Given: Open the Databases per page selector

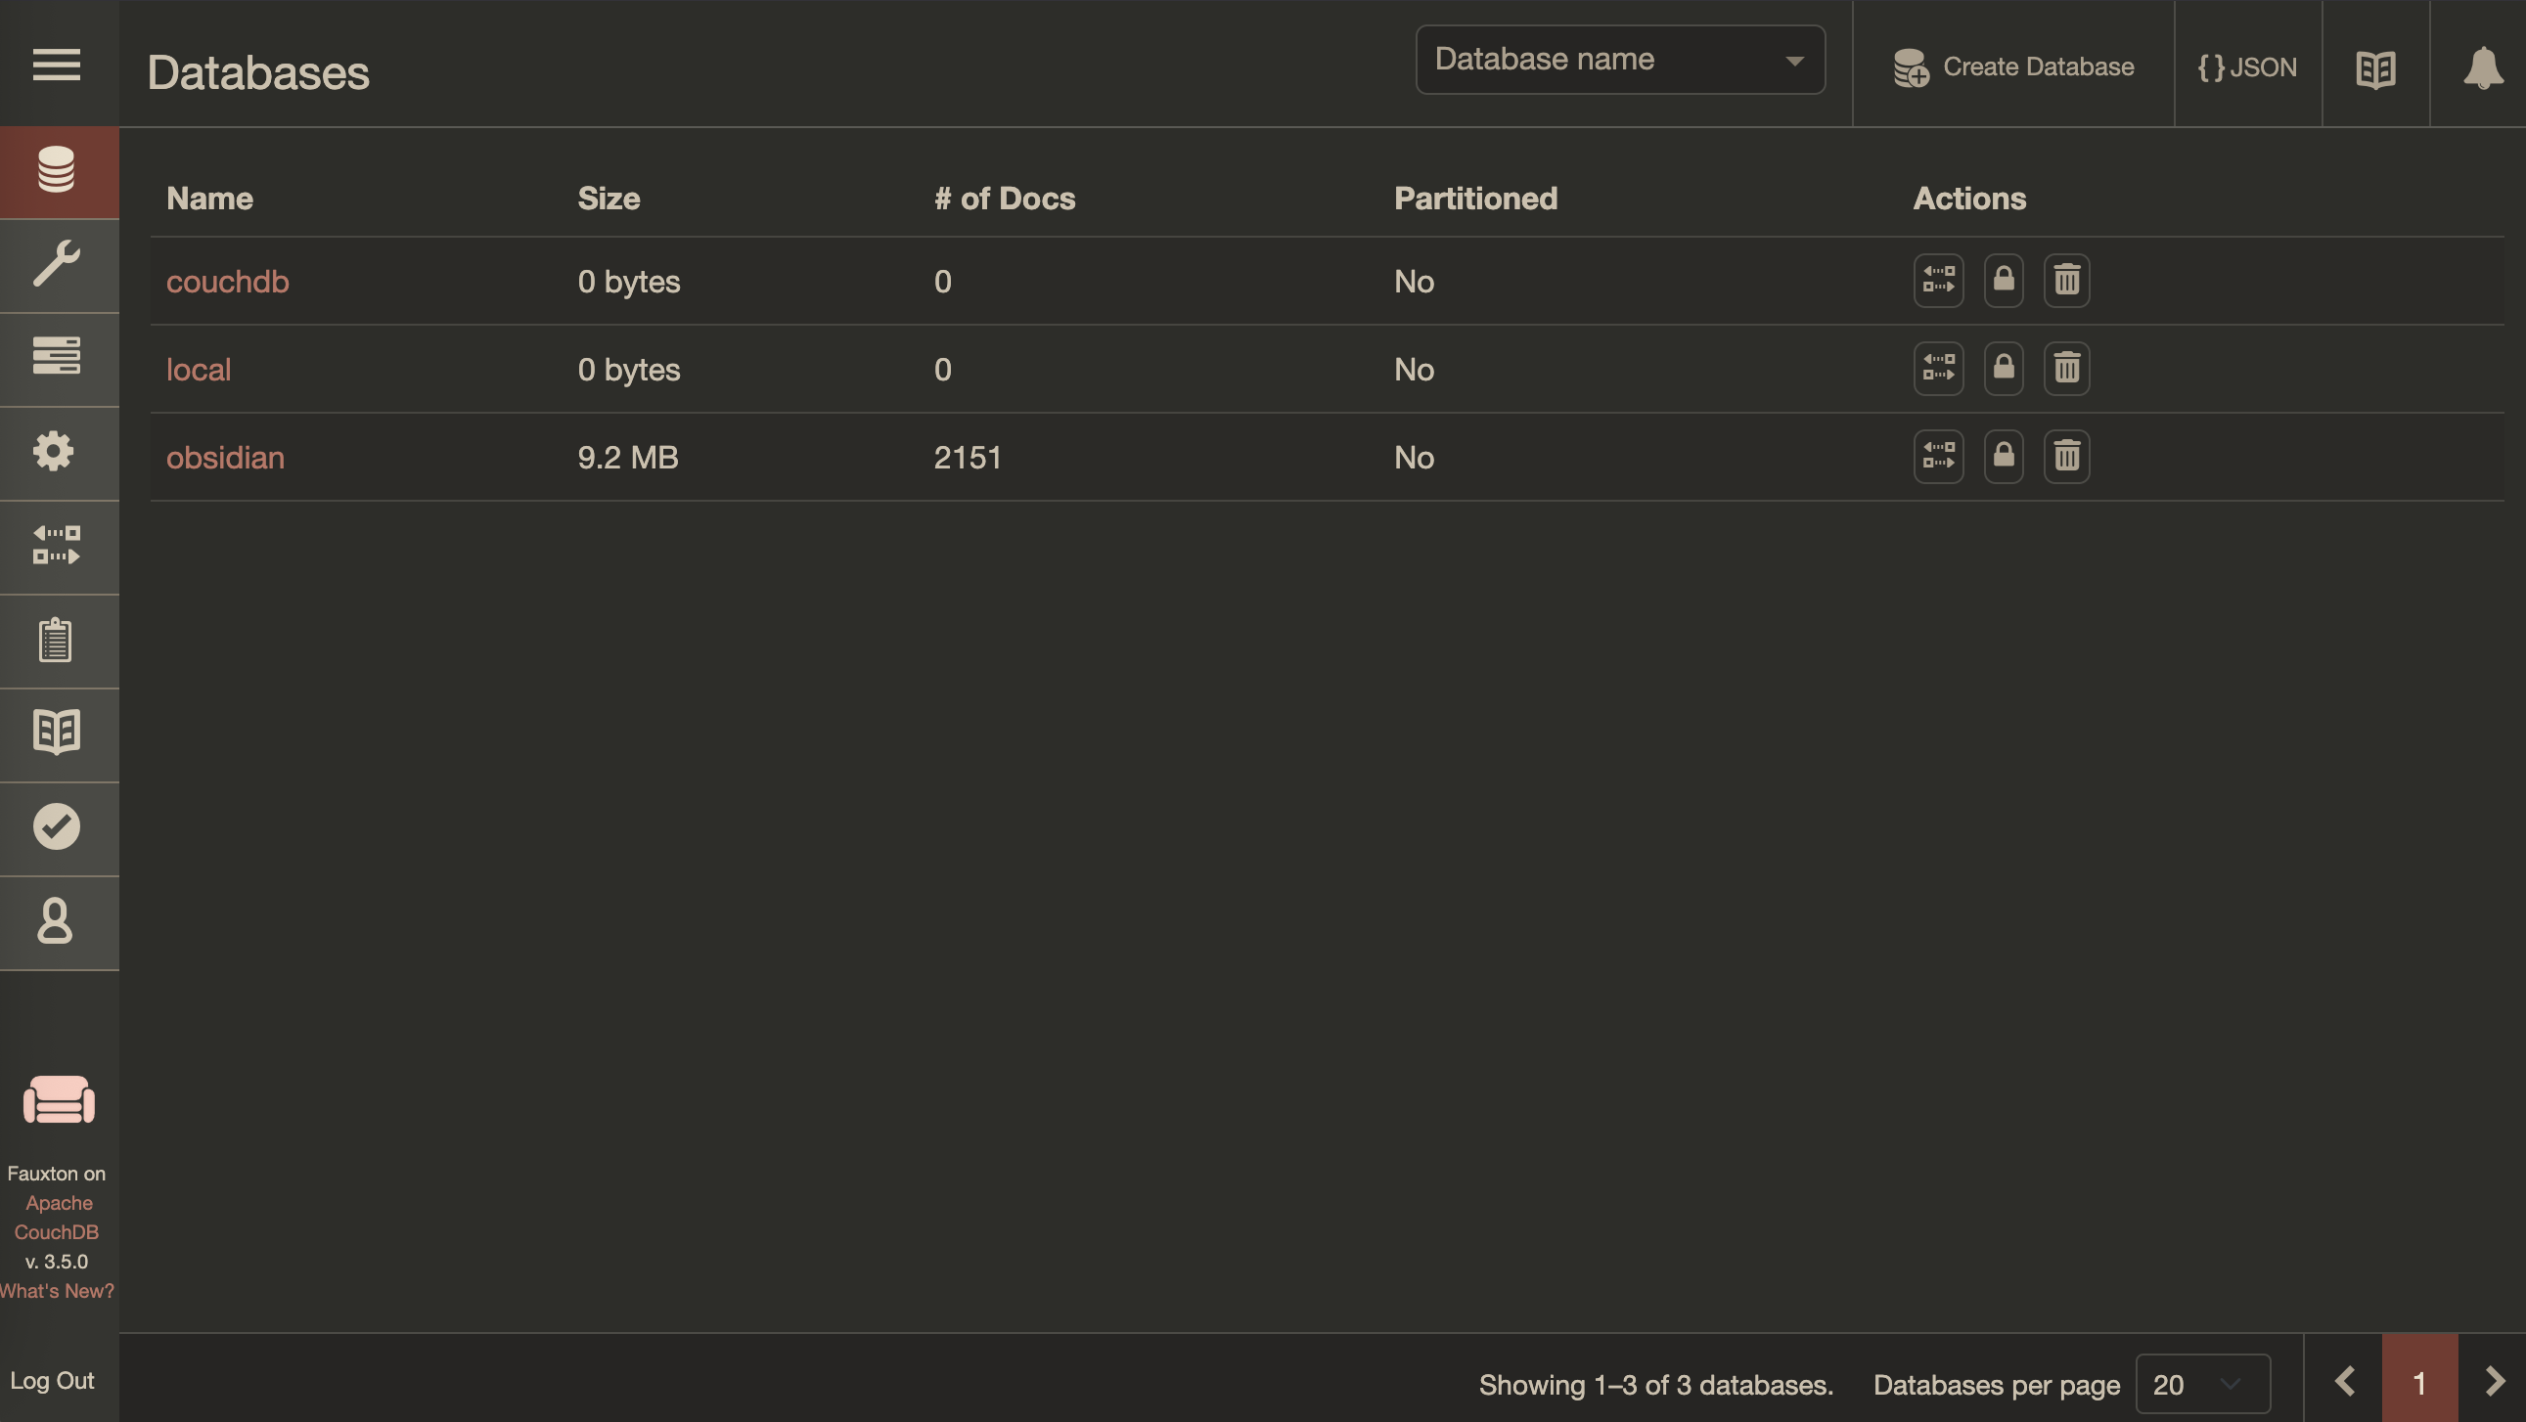Looking at the screenshot, I should [2202, 1385].
